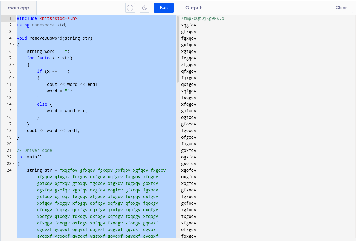Collapse the for loop block at line 8

14,65
